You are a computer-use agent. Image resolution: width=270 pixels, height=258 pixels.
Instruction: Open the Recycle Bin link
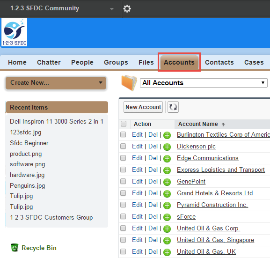39,248
